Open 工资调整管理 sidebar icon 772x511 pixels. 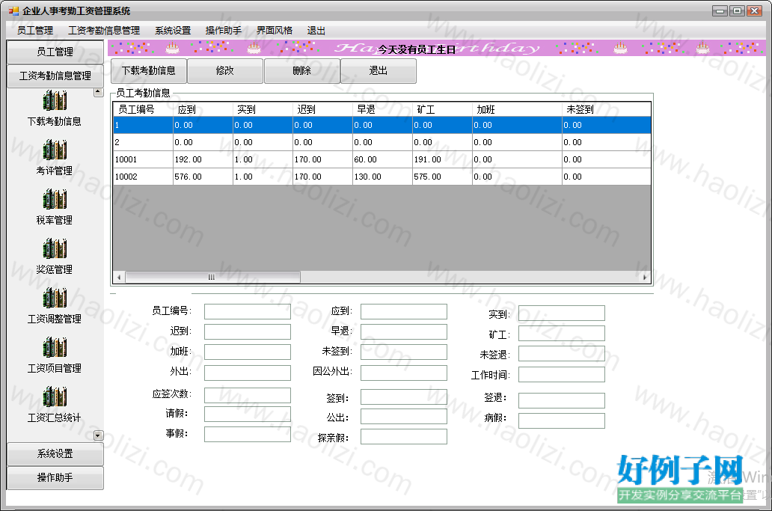pos(55,298)
